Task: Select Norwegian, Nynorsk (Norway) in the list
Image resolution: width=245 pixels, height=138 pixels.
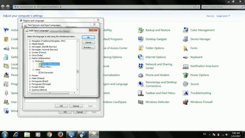Action: [x=45, y=49]
